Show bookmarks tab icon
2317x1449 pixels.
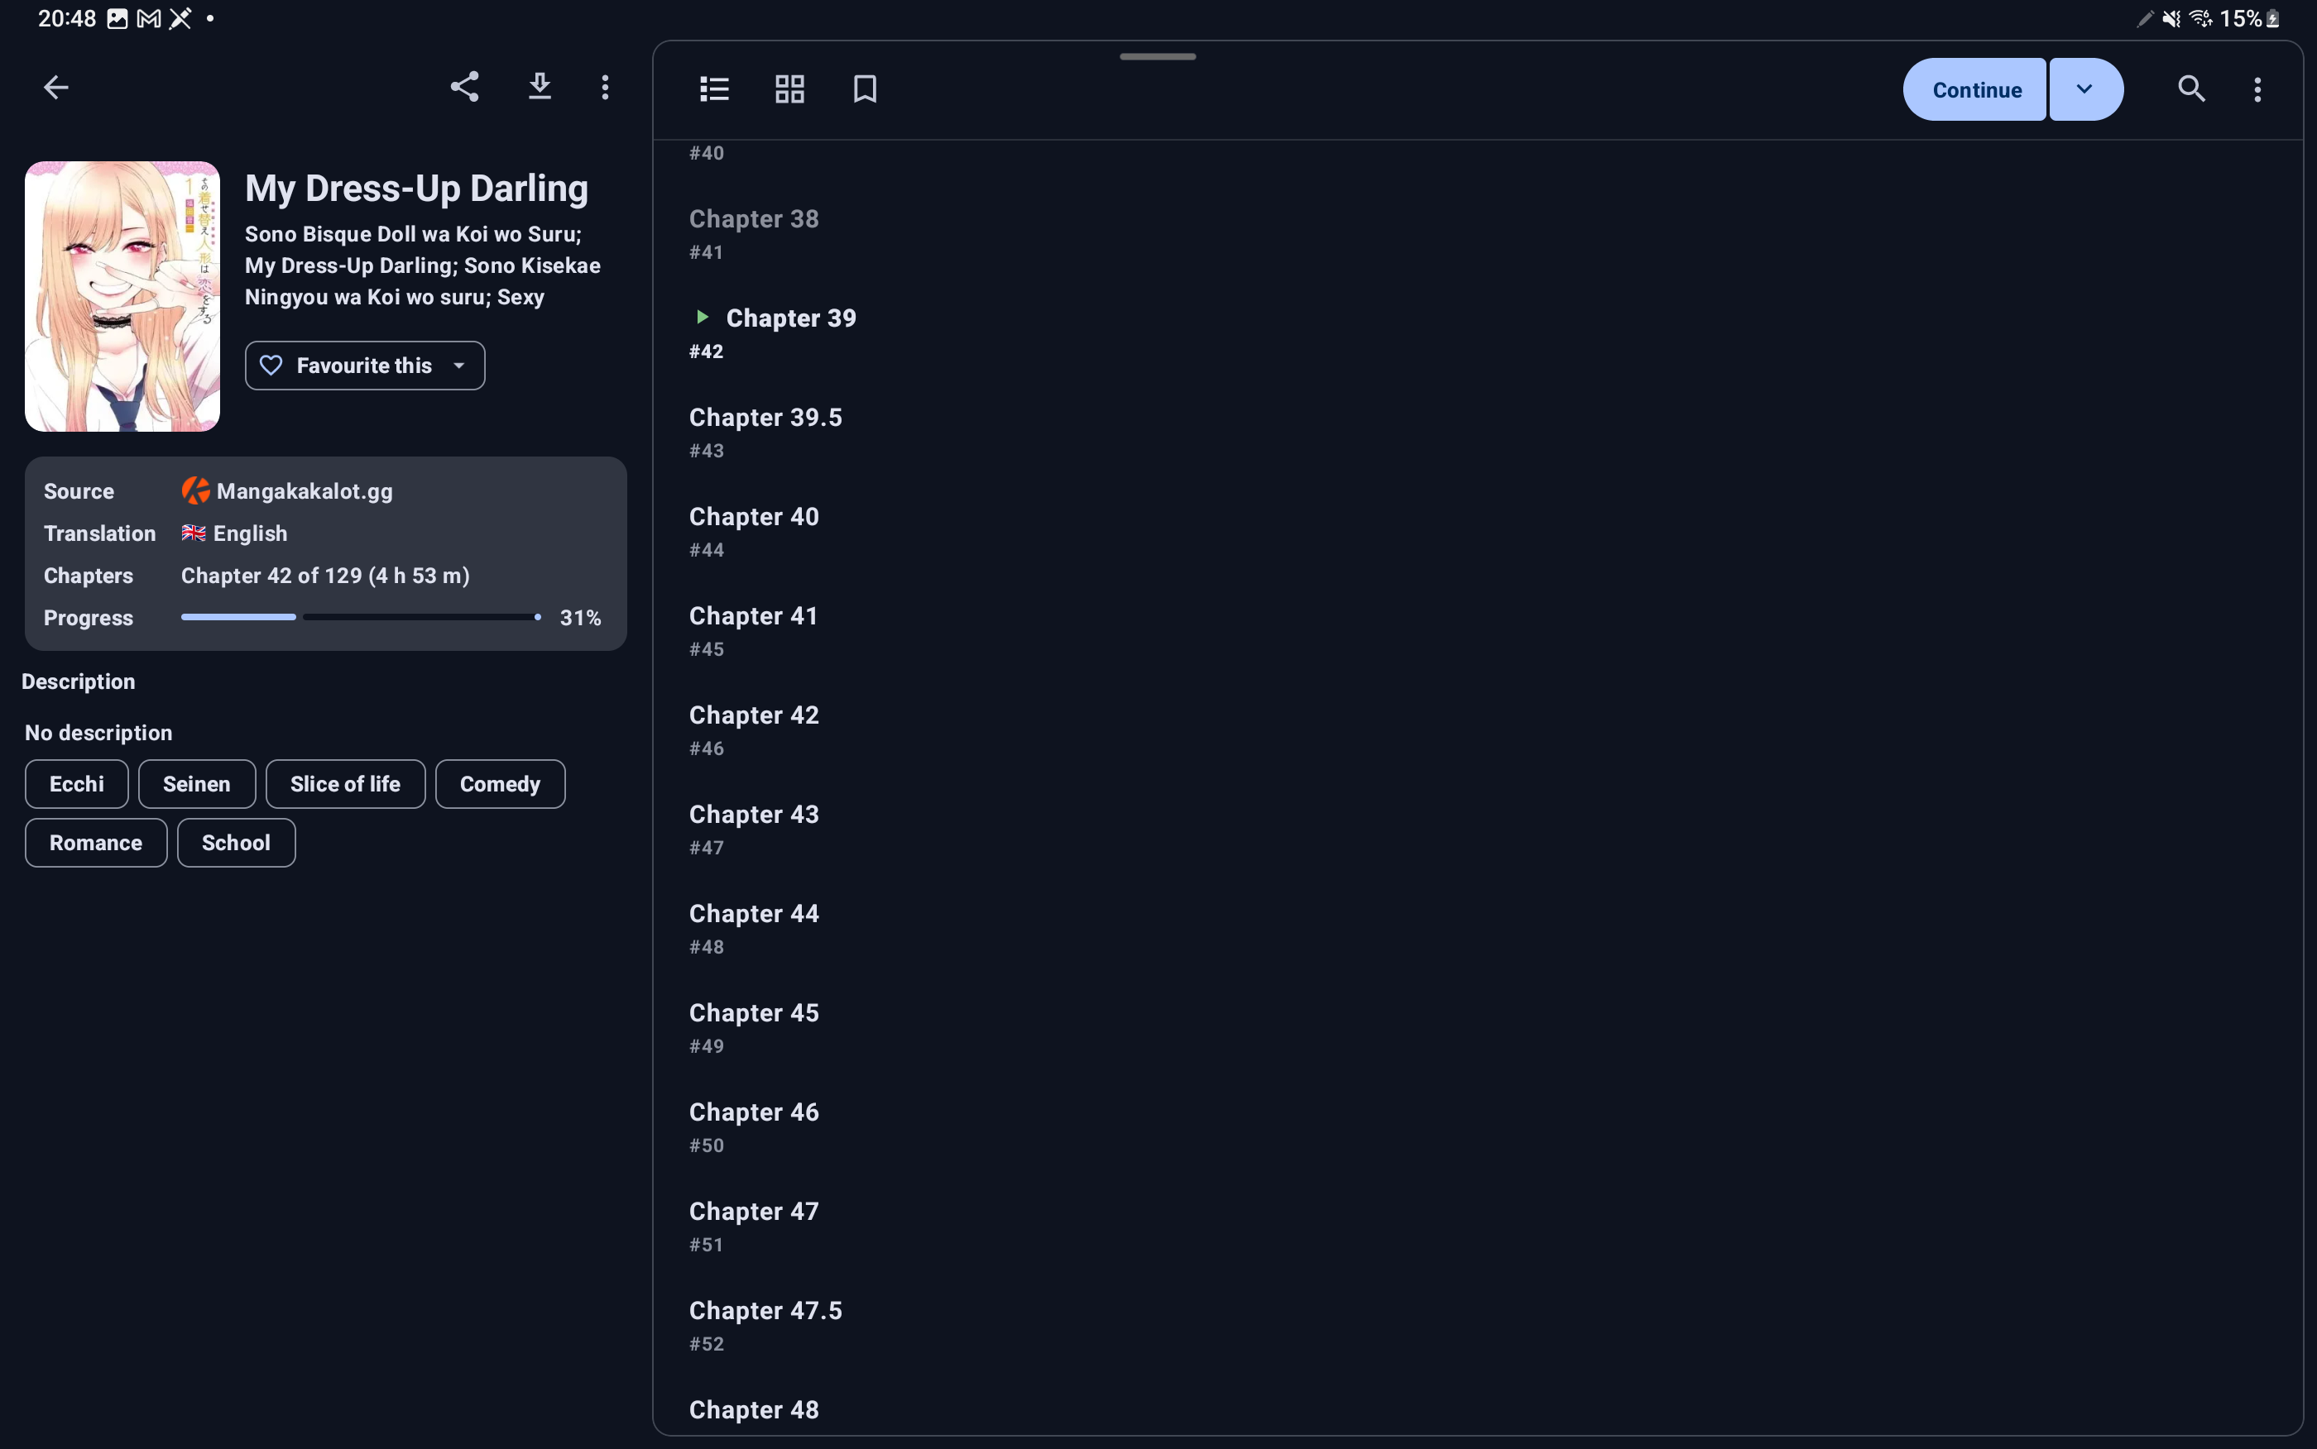tap(865, 89)
